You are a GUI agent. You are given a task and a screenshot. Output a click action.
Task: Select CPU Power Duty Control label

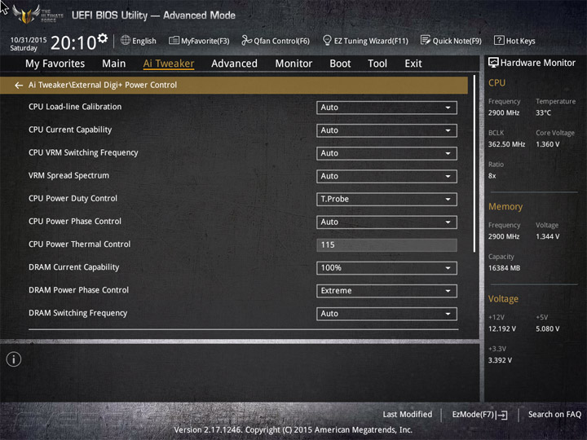coord(73,198)
